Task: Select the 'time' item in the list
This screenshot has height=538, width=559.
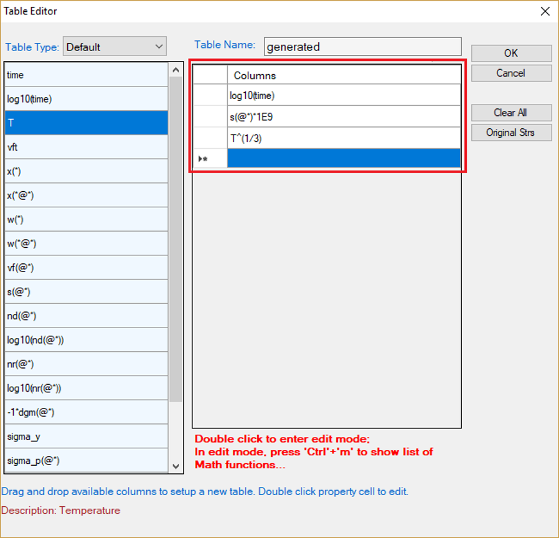Action: 86,75
